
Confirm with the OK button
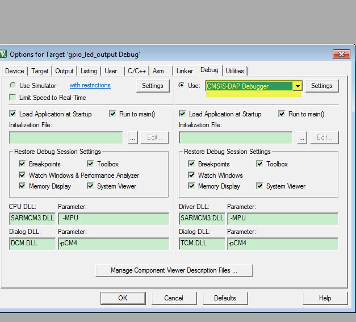pos(123,298)
